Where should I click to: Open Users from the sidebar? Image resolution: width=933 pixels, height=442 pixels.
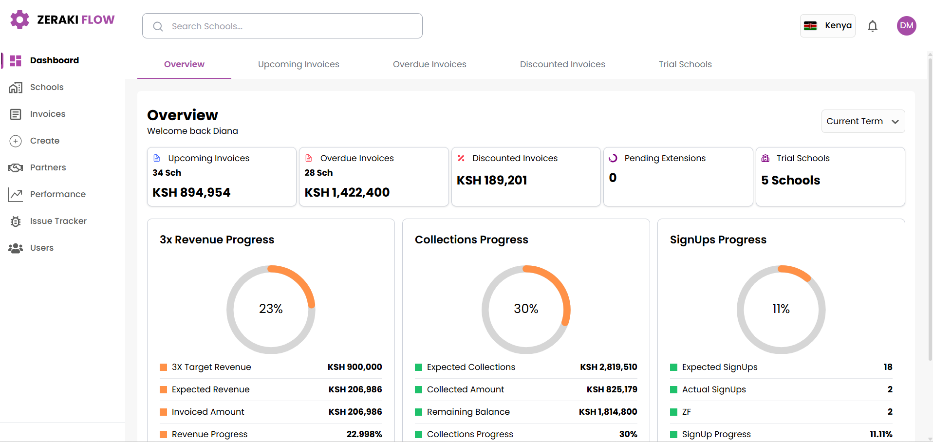pos(42,248)
